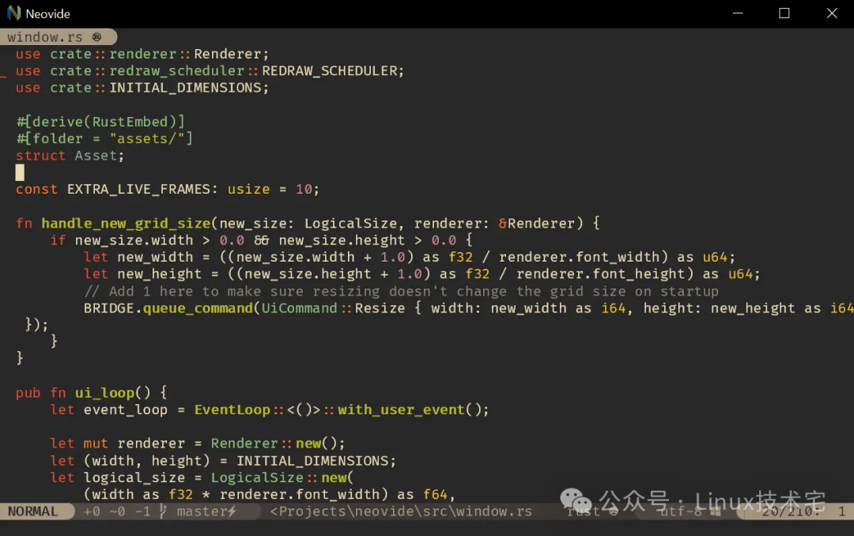The image size is (854, 536).
Task: Maximize the Neovide window
Action: [784, 13]
